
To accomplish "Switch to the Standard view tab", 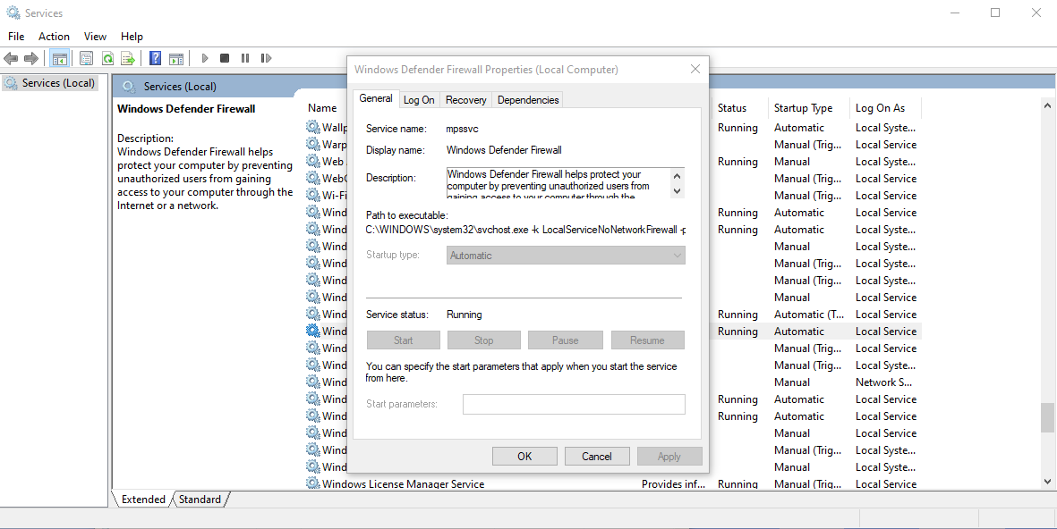I will 200,500.
